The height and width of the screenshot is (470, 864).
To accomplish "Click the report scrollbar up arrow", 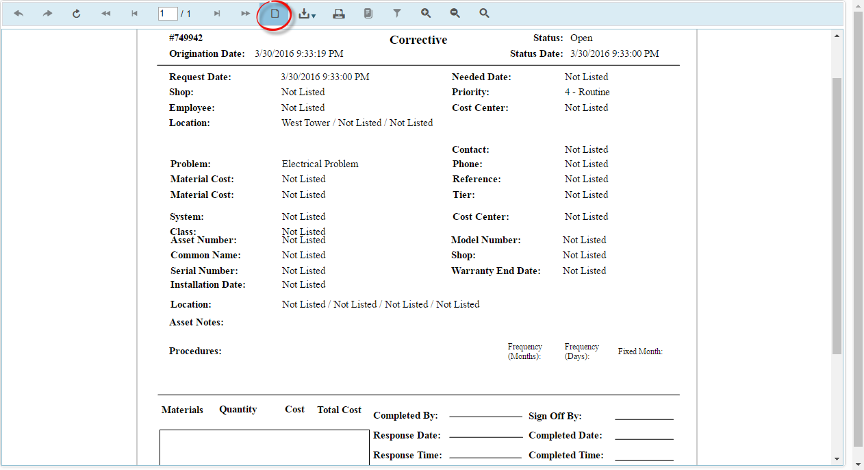I will click(x=837, y=35).
